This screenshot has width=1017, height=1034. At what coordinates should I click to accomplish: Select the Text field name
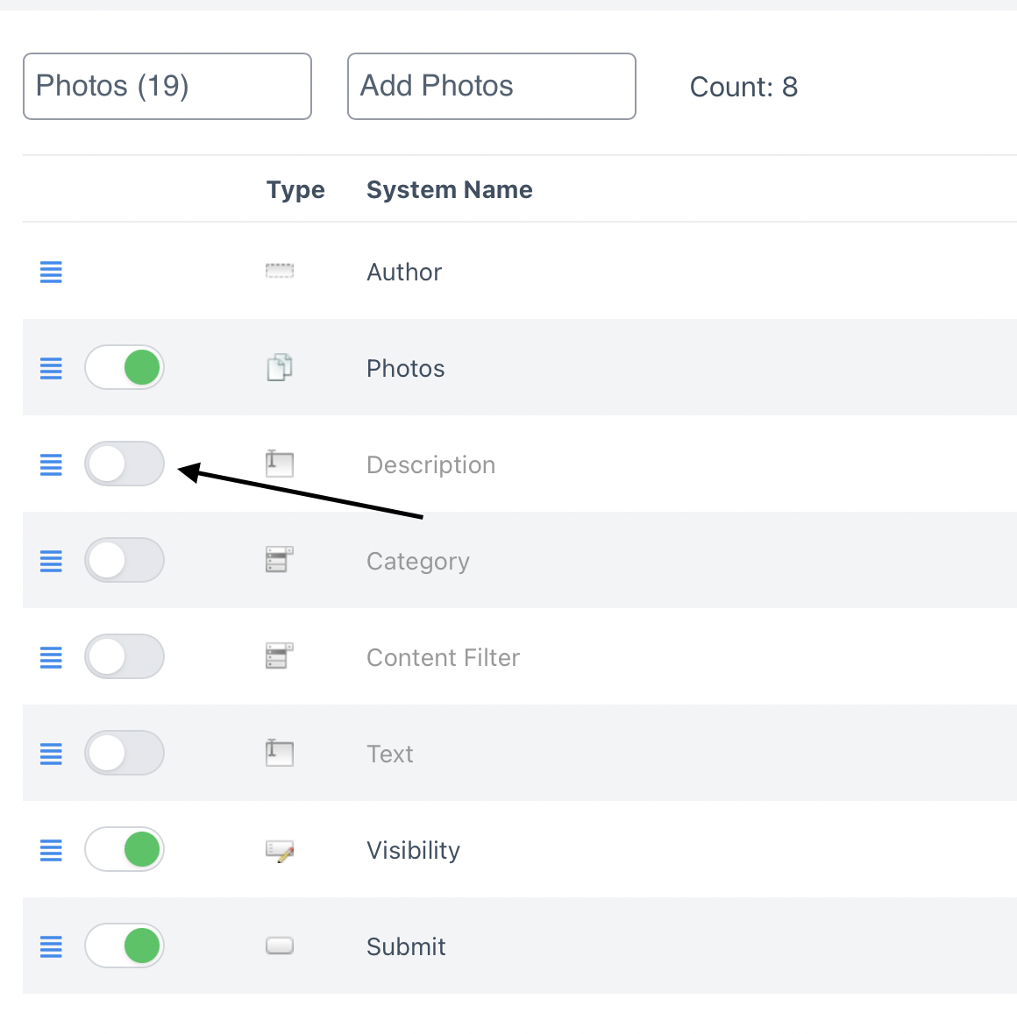(390, 754)
